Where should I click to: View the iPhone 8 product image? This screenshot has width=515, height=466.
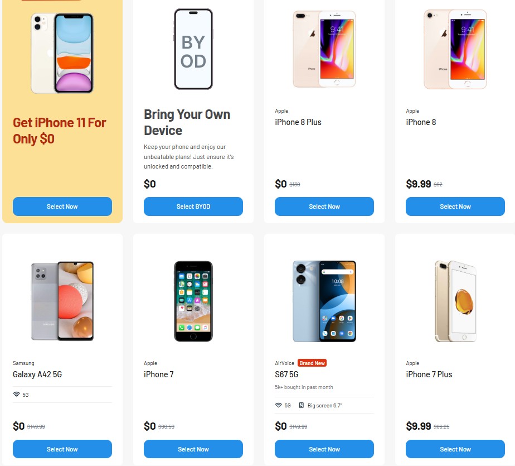click(455, 49)
